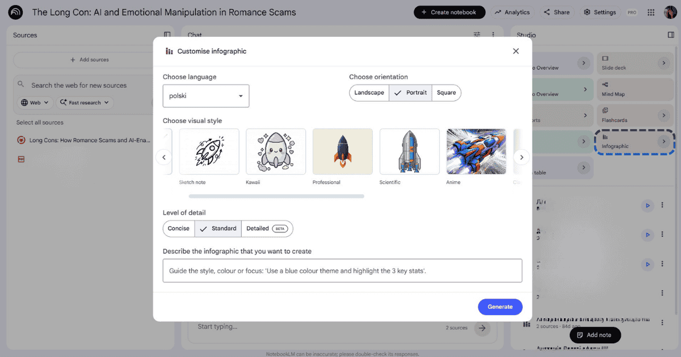Click the Analytics icon in the top bar
This screenshot has width=681, height=357.
click(x=512, y=12)
